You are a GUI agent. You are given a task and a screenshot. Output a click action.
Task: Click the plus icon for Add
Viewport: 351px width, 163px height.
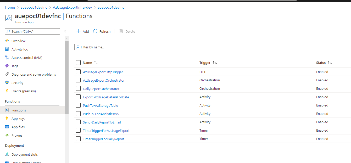coord(78,31)
